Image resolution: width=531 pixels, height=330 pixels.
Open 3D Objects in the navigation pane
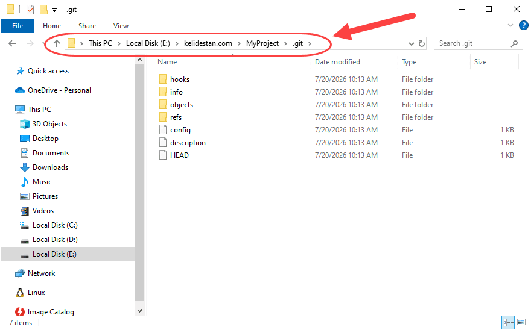49,124
